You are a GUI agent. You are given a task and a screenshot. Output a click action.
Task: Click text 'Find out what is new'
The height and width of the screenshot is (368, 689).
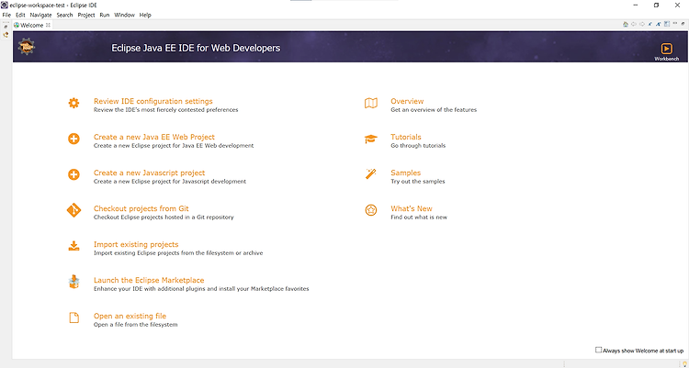click(419, 217)
